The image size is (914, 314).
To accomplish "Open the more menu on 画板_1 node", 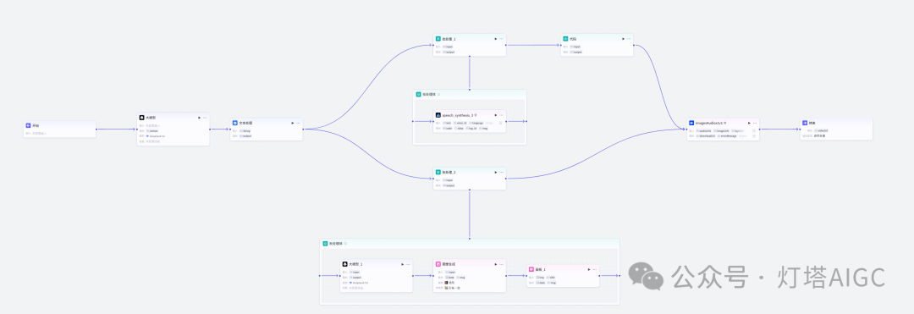I will click(x=595, y=269).
